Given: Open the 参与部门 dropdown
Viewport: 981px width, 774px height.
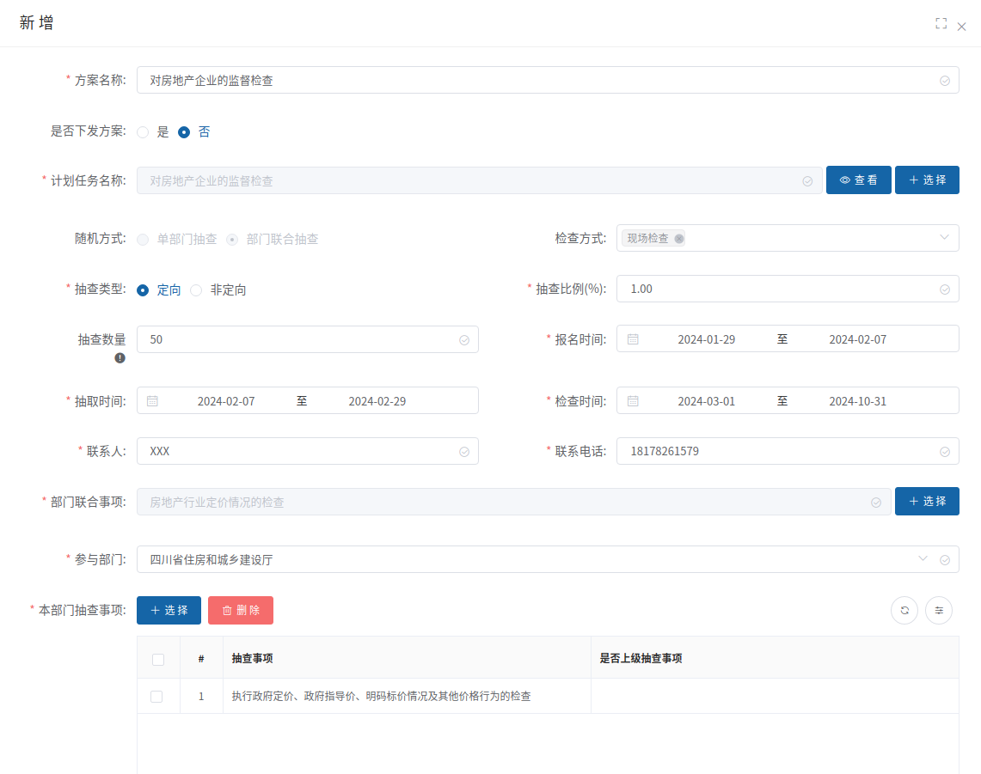Looking at the screenshot, I should (x=923, y=559).
